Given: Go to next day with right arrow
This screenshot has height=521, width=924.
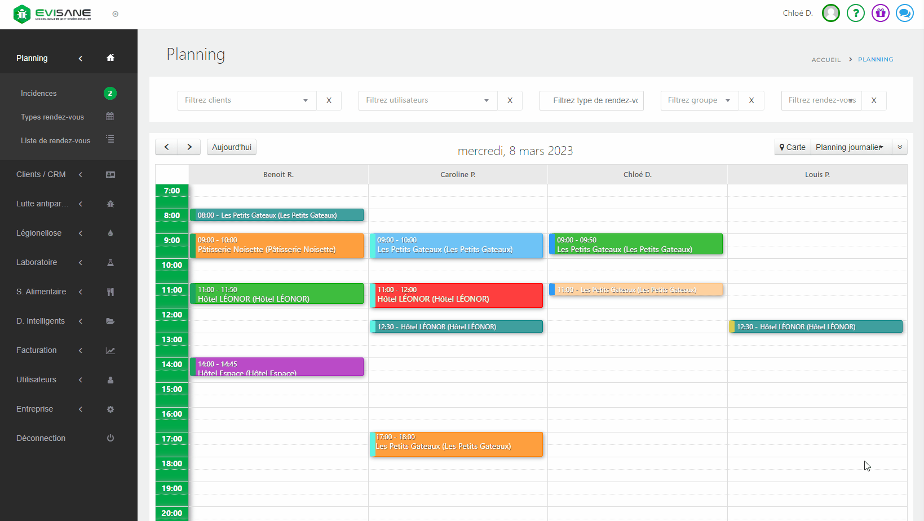Looking at the screenshot, I should point(189,147).
